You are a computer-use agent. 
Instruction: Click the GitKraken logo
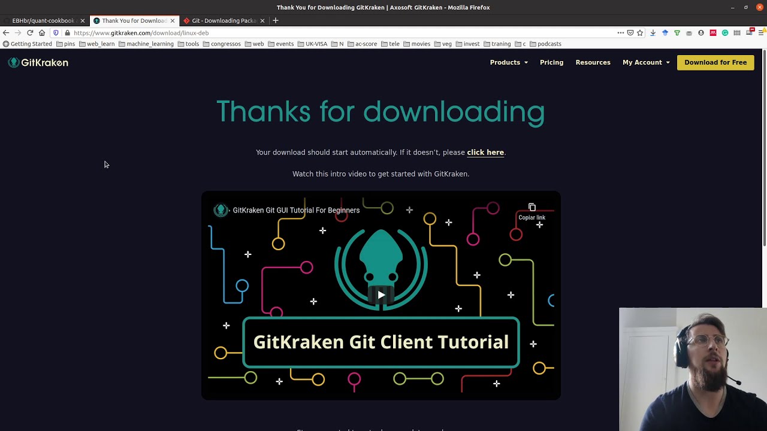pos(38,62)
